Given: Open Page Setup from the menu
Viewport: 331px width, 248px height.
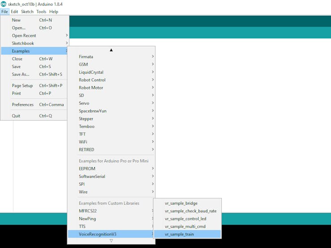Looking at the screenshot, I should 34,86.
